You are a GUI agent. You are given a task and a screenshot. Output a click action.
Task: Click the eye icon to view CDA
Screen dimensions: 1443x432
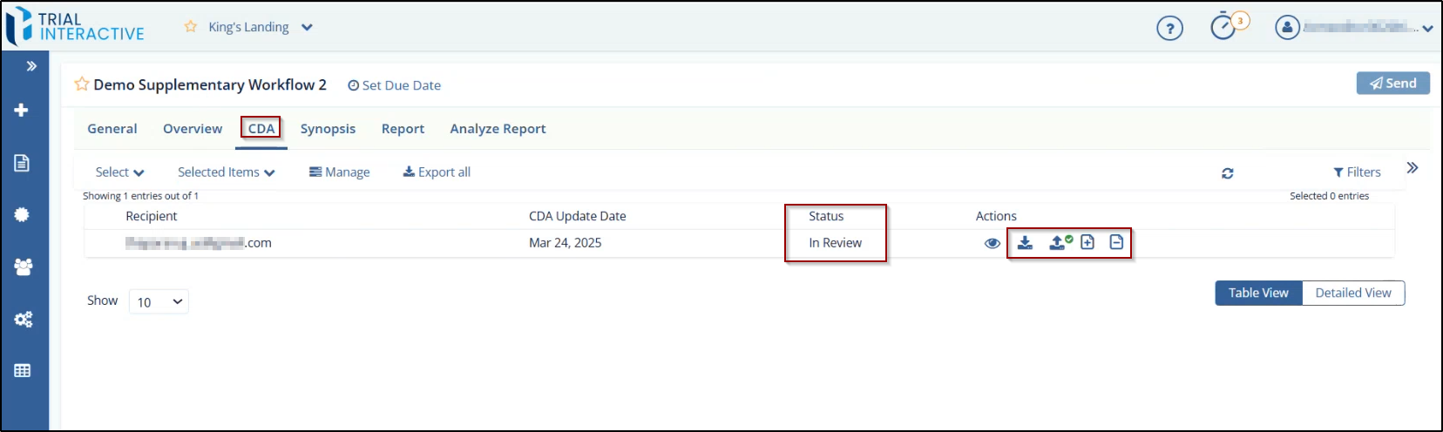(x=992, y=244)
